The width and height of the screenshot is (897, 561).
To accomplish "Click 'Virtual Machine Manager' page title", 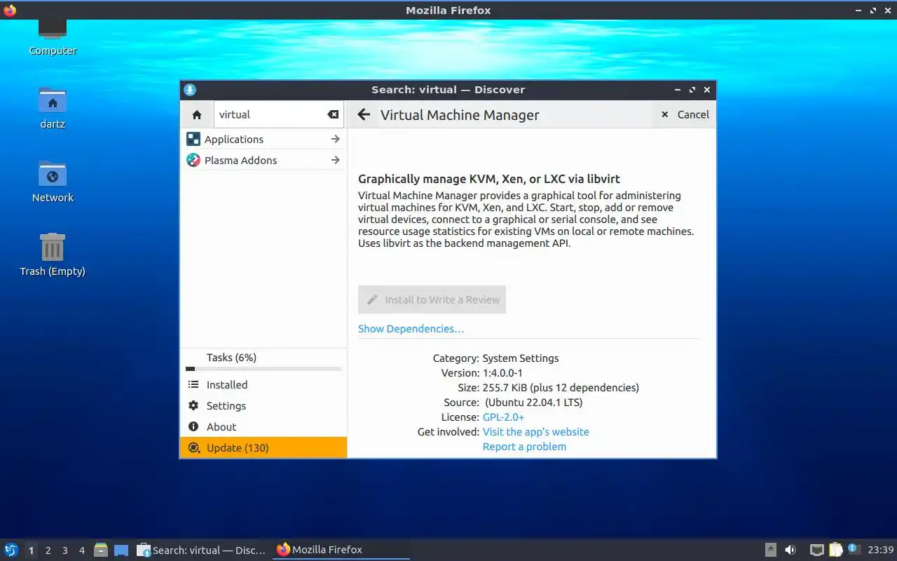I will point(460,115).
